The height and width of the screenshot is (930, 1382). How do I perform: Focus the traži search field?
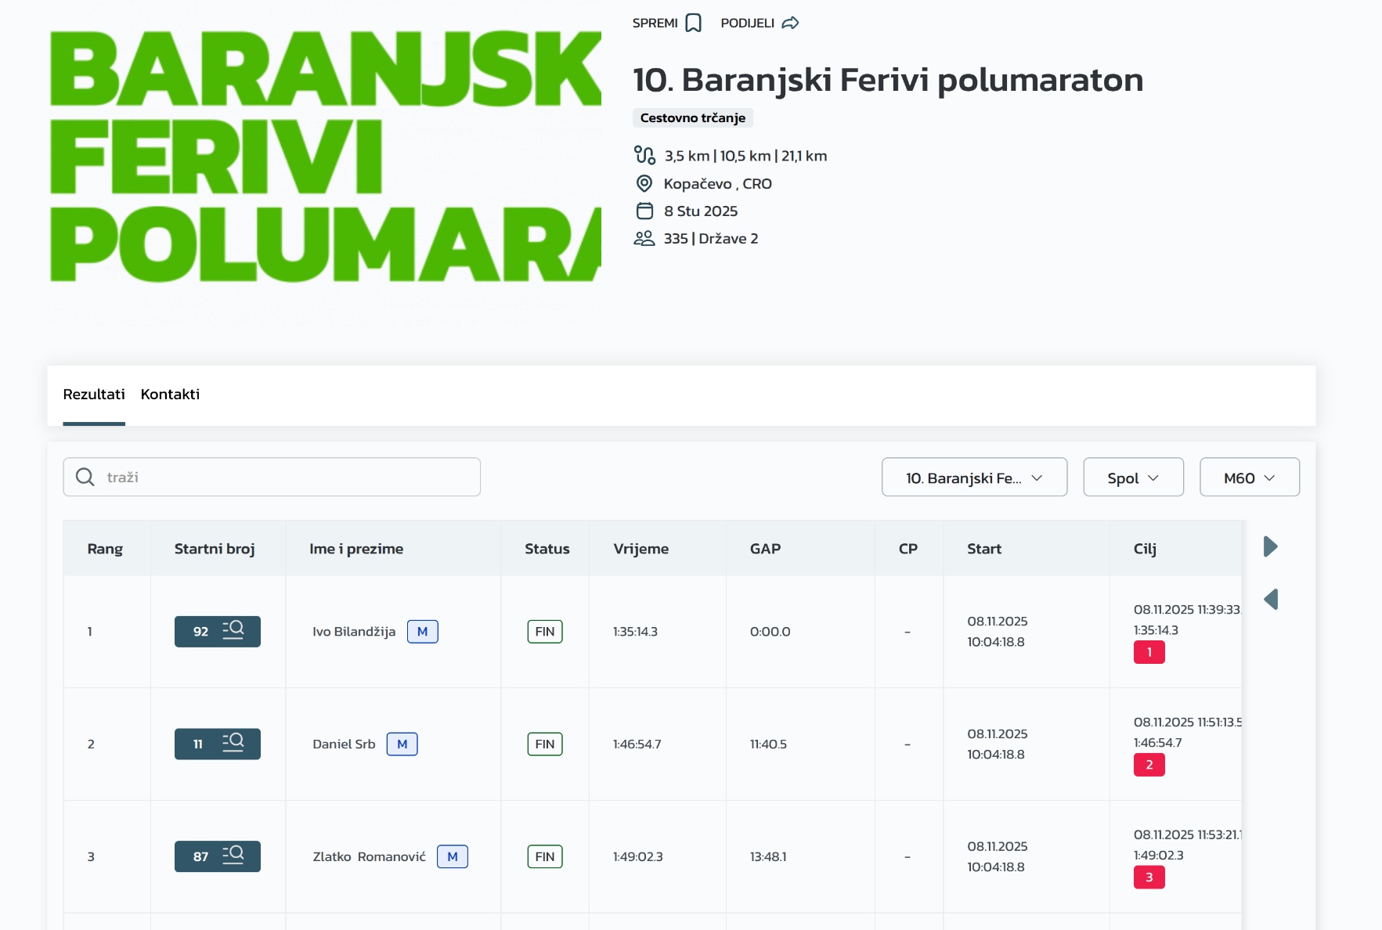click(x=290, y=477)
